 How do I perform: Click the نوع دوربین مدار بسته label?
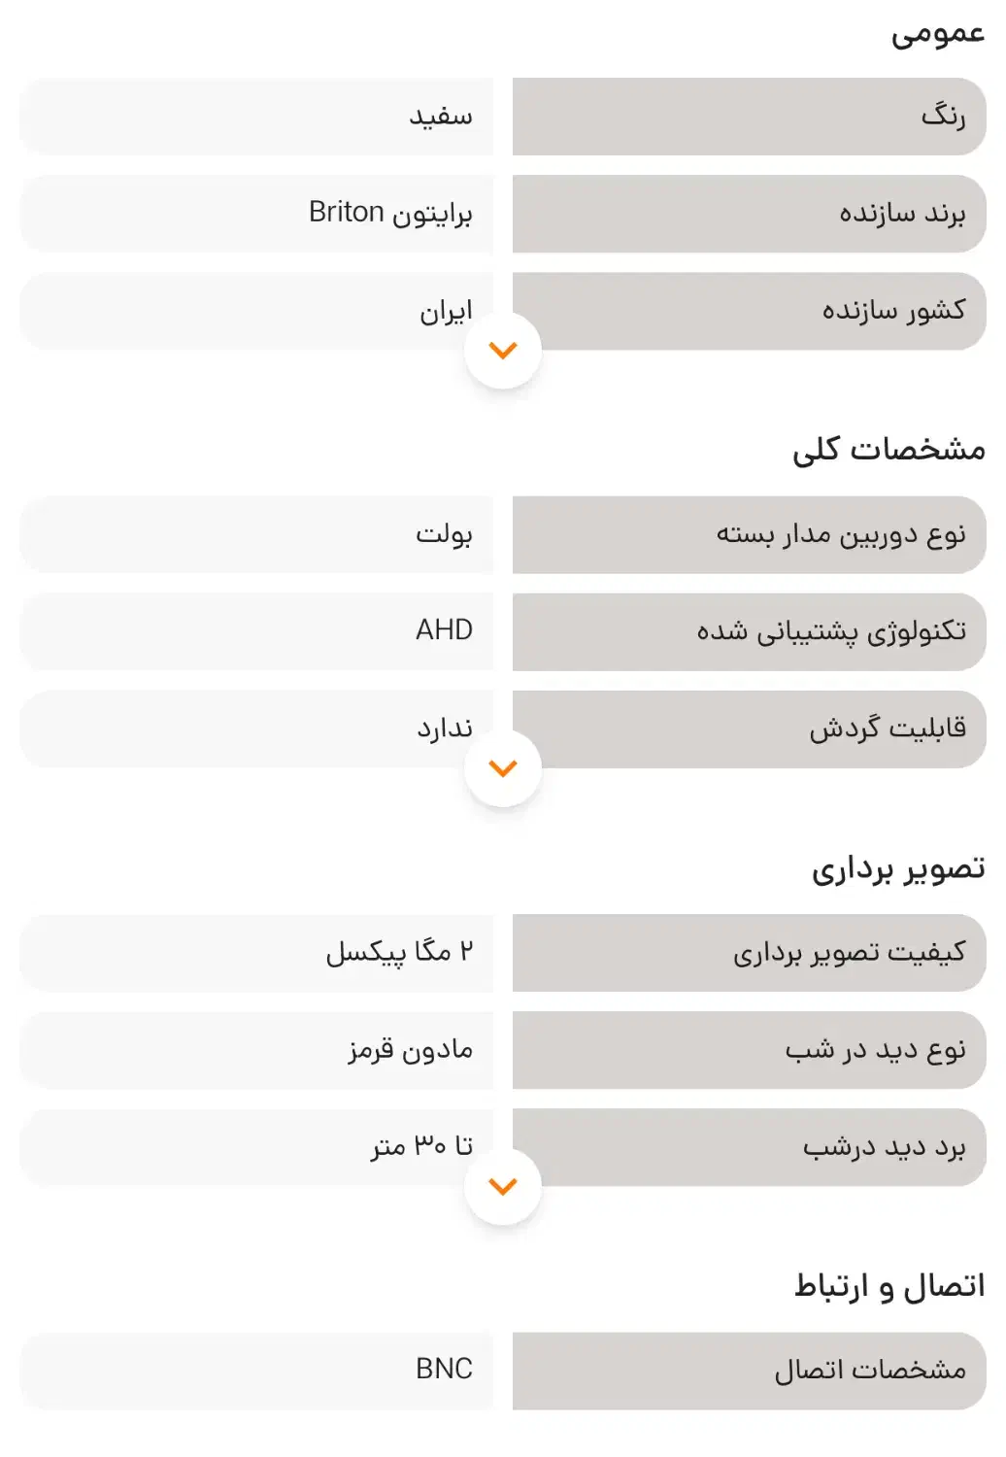click(749, 534)
